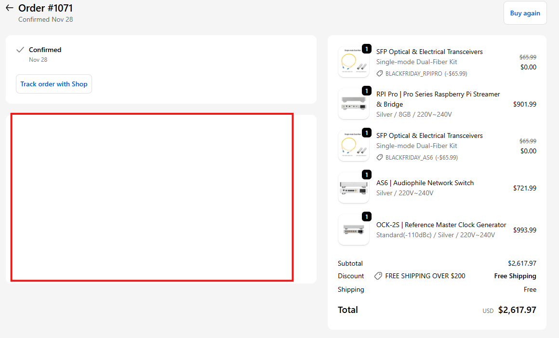This screenshot has height=338, width=559.
Task: Click the Subtotal amount $2,617.97
Action: coord(522,263)
